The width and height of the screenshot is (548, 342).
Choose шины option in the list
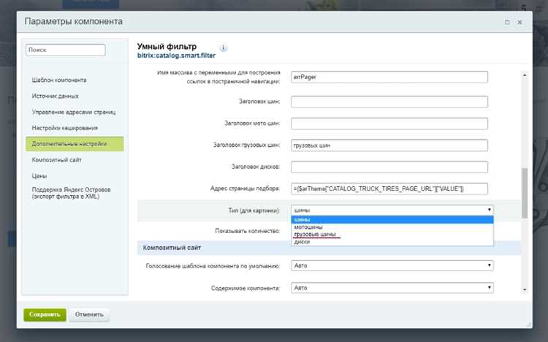point(392,220)
